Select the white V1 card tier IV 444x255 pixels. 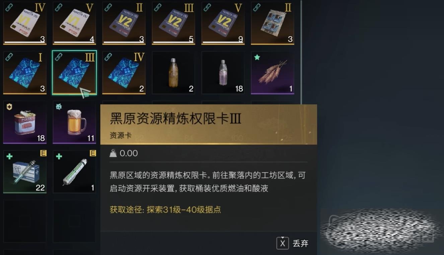25,23
